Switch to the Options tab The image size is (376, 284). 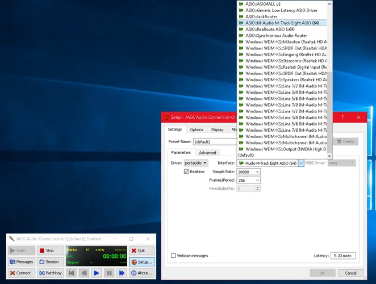pos(197,130)
